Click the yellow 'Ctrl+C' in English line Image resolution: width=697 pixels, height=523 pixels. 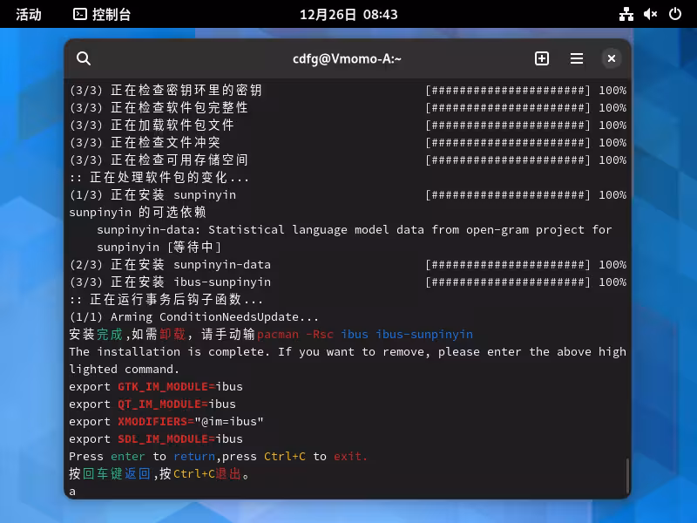285,457
